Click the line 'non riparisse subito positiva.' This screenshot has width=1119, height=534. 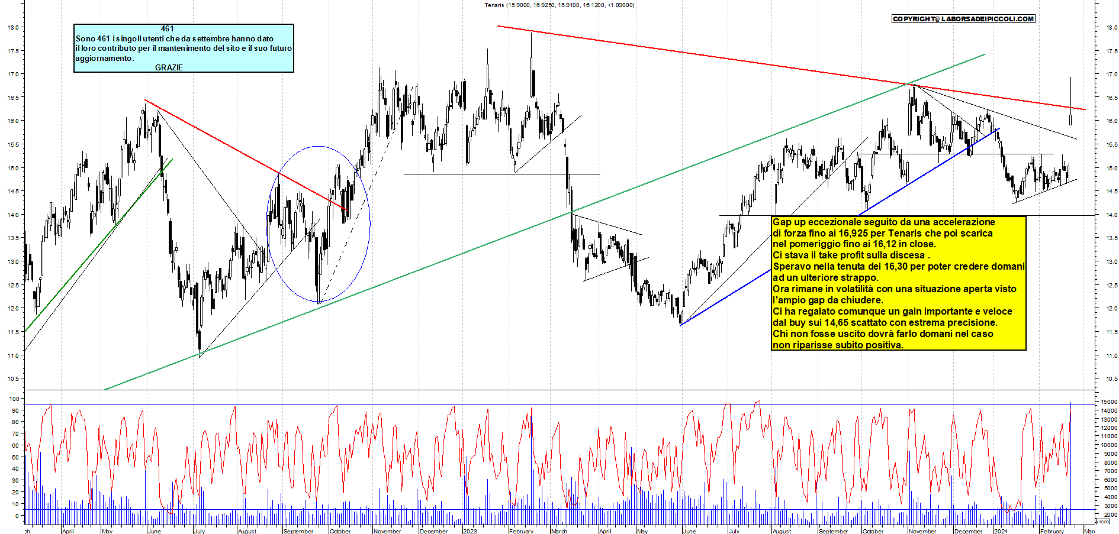[x=838, y=345]
